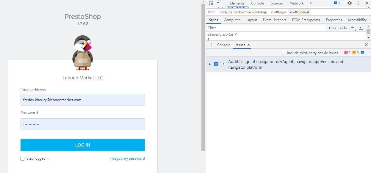
Task: Expand the navigator.userAgent audit issue
Action: pos(210,64)
